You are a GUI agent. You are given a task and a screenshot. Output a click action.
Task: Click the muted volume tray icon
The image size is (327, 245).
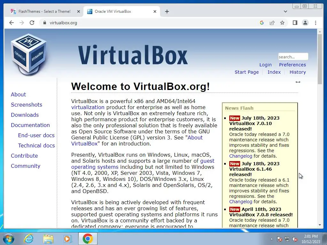tap(295, 239)
